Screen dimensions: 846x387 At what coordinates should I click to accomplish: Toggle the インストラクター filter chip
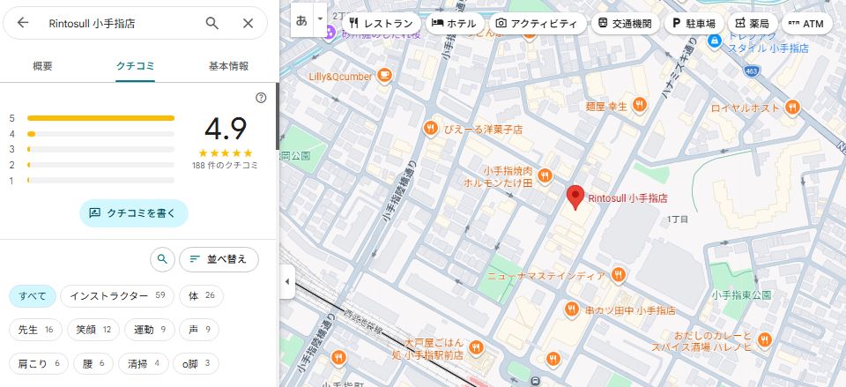(117, 296)
